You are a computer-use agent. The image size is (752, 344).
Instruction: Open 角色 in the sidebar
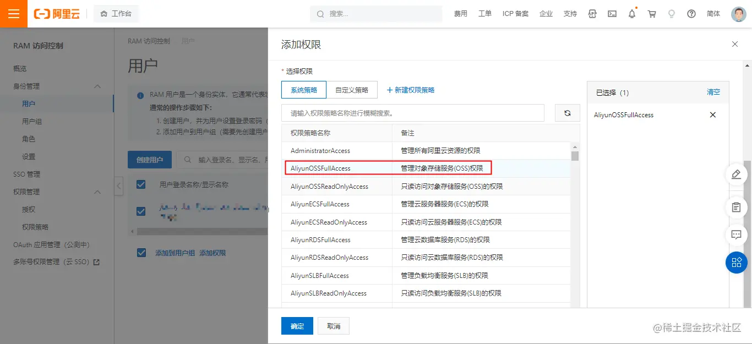[29, 139]
